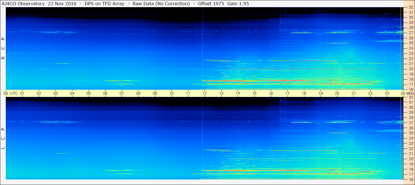Select 32 MHz tick on upper frequency scale

[x=411, y=7]
